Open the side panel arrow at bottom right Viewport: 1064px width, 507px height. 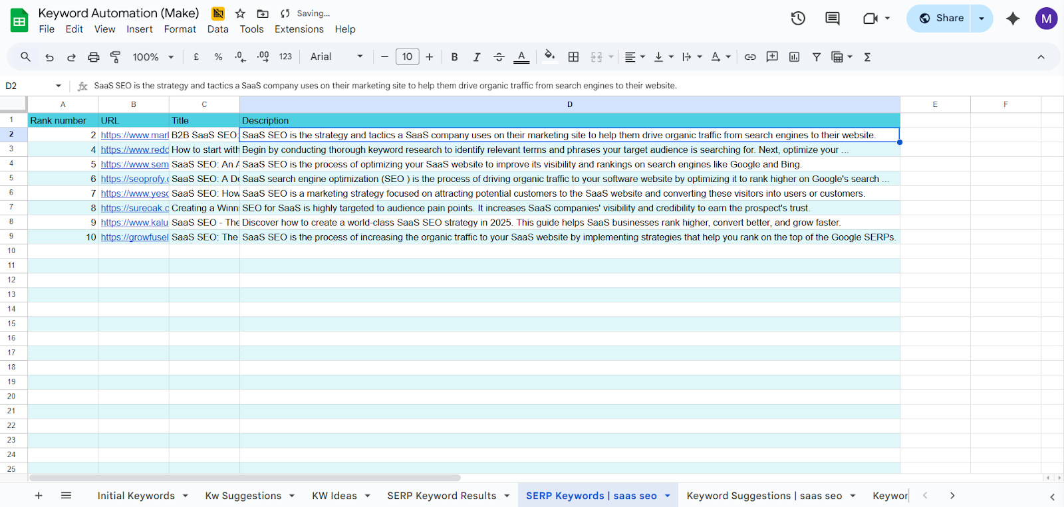coord(1052,496)
